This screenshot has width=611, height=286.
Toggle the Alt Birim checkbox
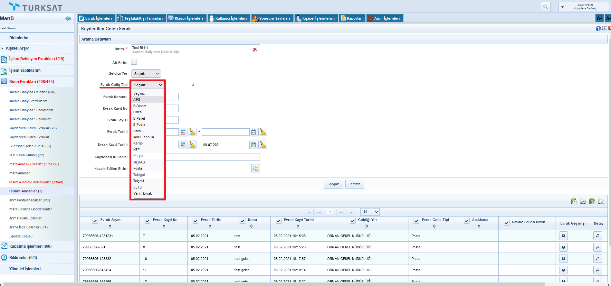click(134, 62)
